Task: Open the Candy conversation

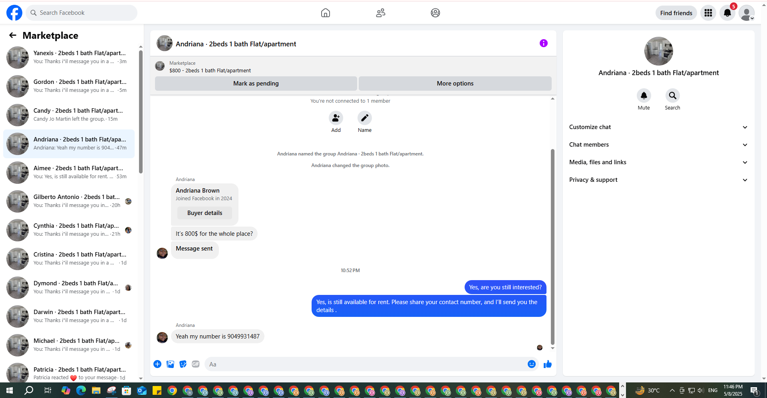Action: tap(69, 115)
